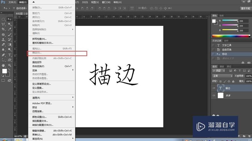Lock transparent pixels toggle

pyautogui.click(x=220, y=81)
